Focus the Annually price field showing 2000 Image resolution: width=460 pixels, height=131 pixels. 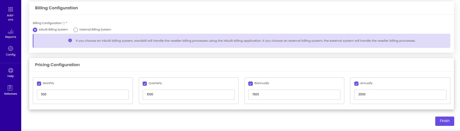tap(400, 95)
